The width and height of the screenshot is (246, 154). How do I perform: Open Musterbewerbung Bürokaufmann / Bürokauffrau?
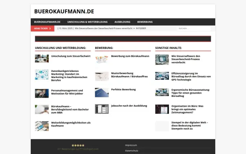(130, 75)
